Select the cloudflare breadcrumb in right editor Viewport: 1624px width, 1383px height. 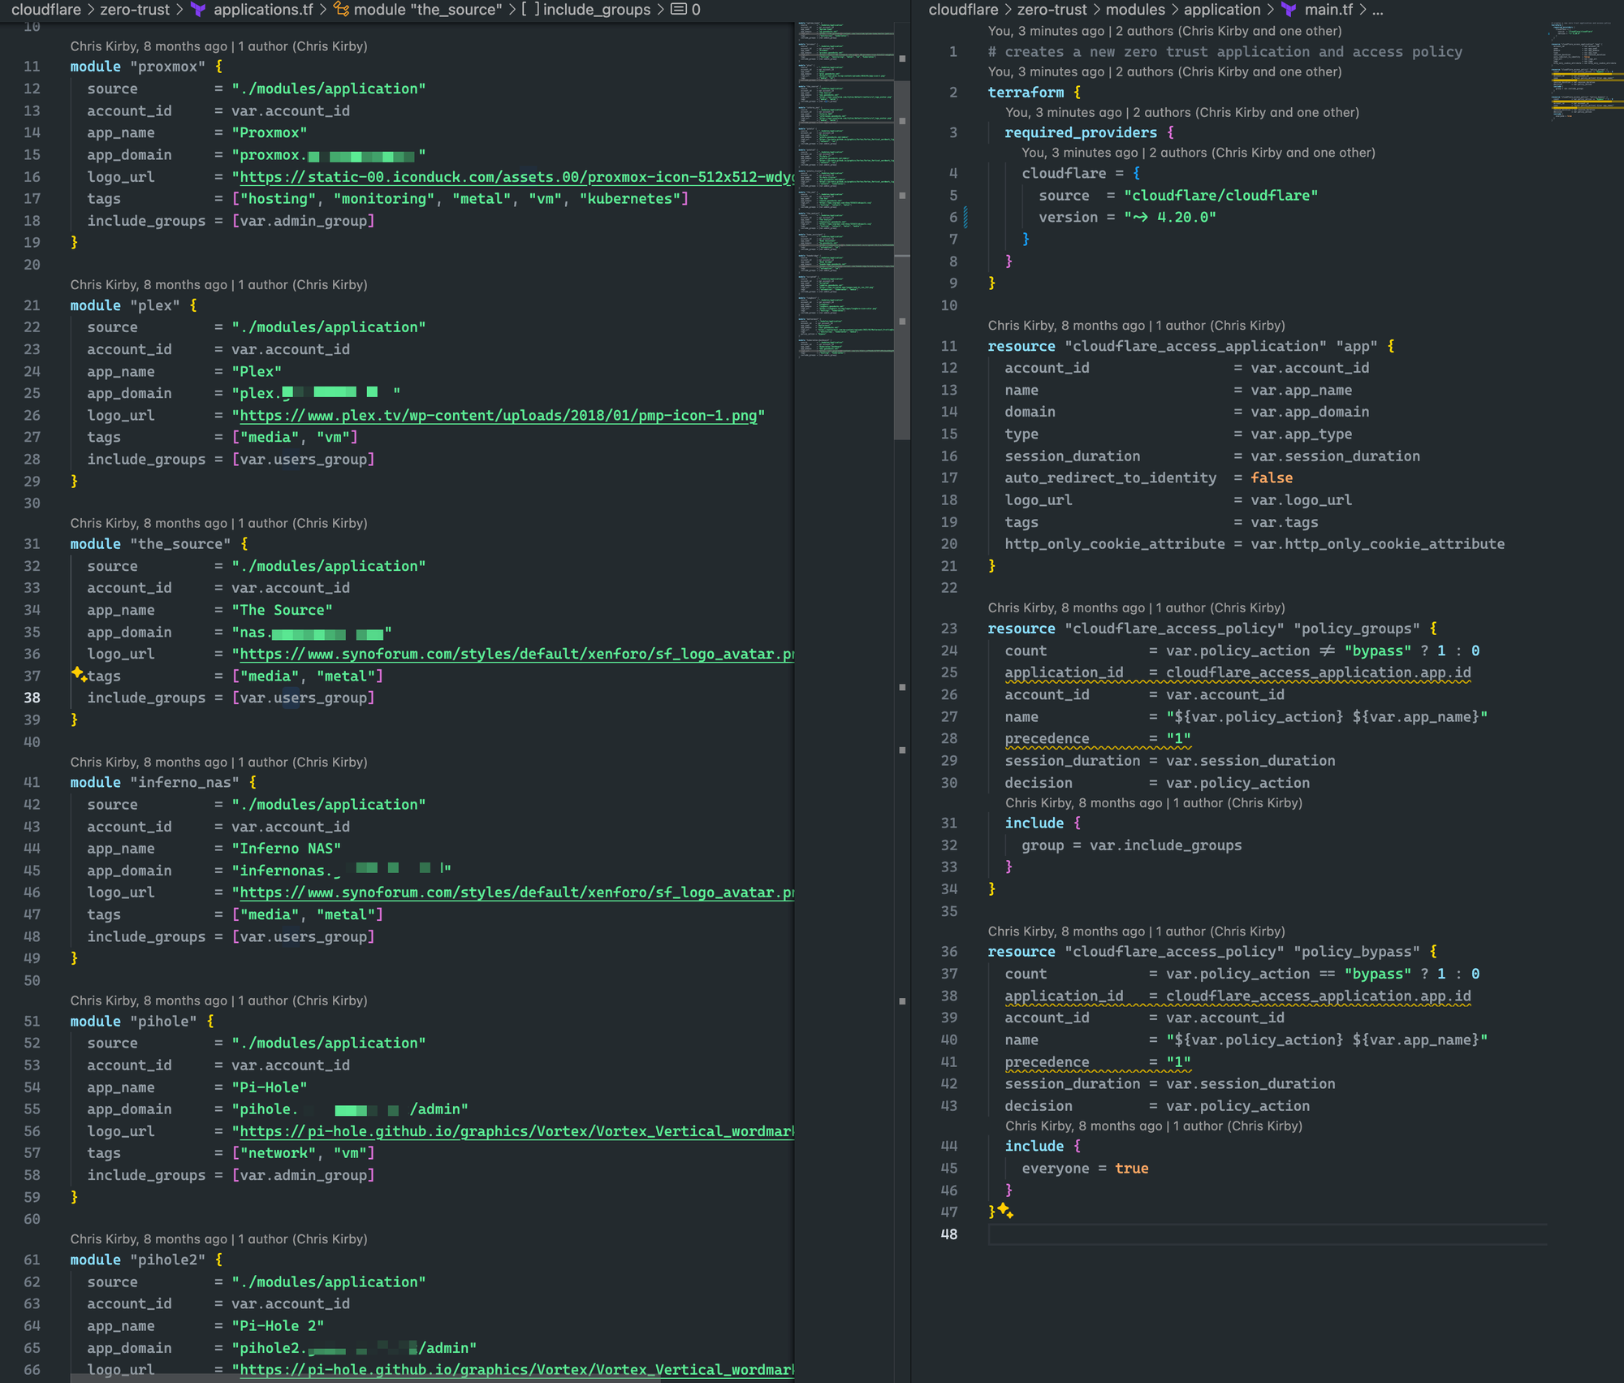coord(963,10)
